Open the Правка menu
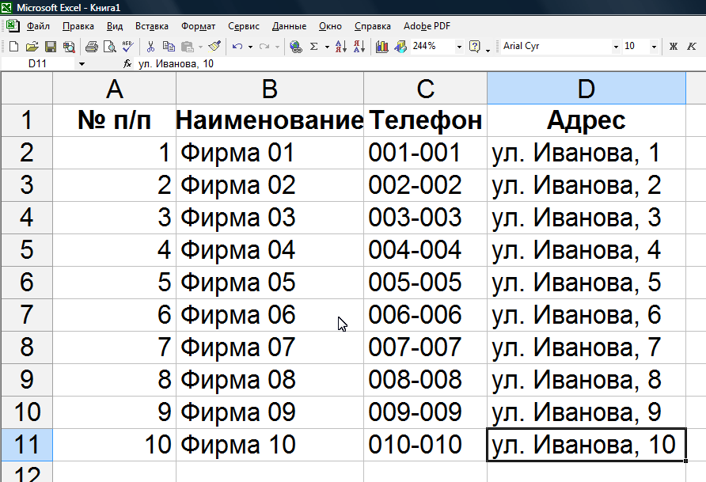706x482 pixels. (78, 26)
